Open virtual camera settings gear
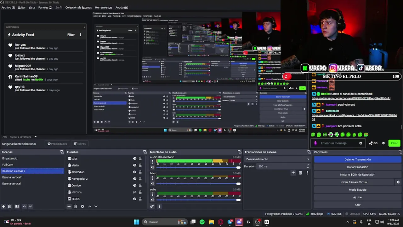Viewport: 403px width, 227px height. (x=398, y=182)
